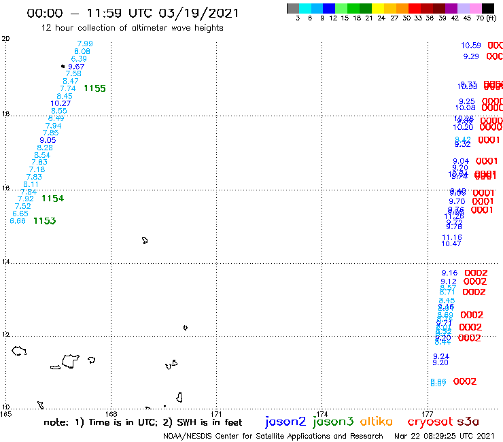Click the gray swatch in the color legend

click(293, 8)
